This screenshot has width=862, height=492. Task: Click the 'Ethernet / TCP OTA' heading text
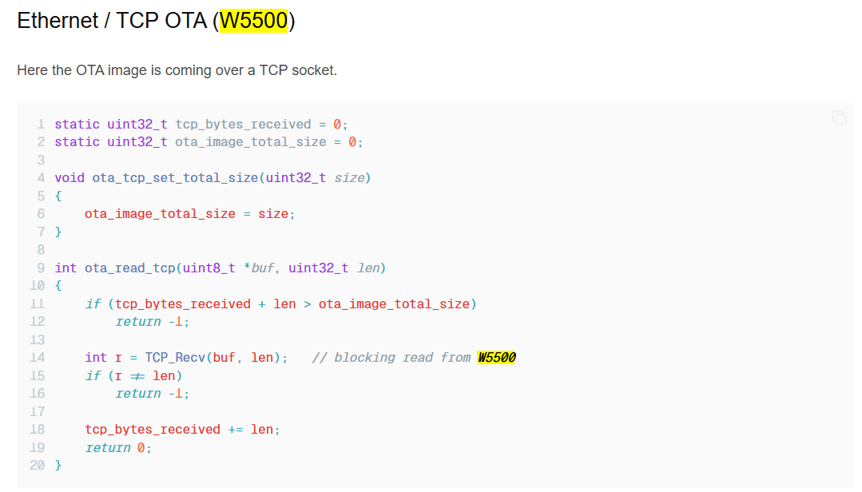point(113,21)
